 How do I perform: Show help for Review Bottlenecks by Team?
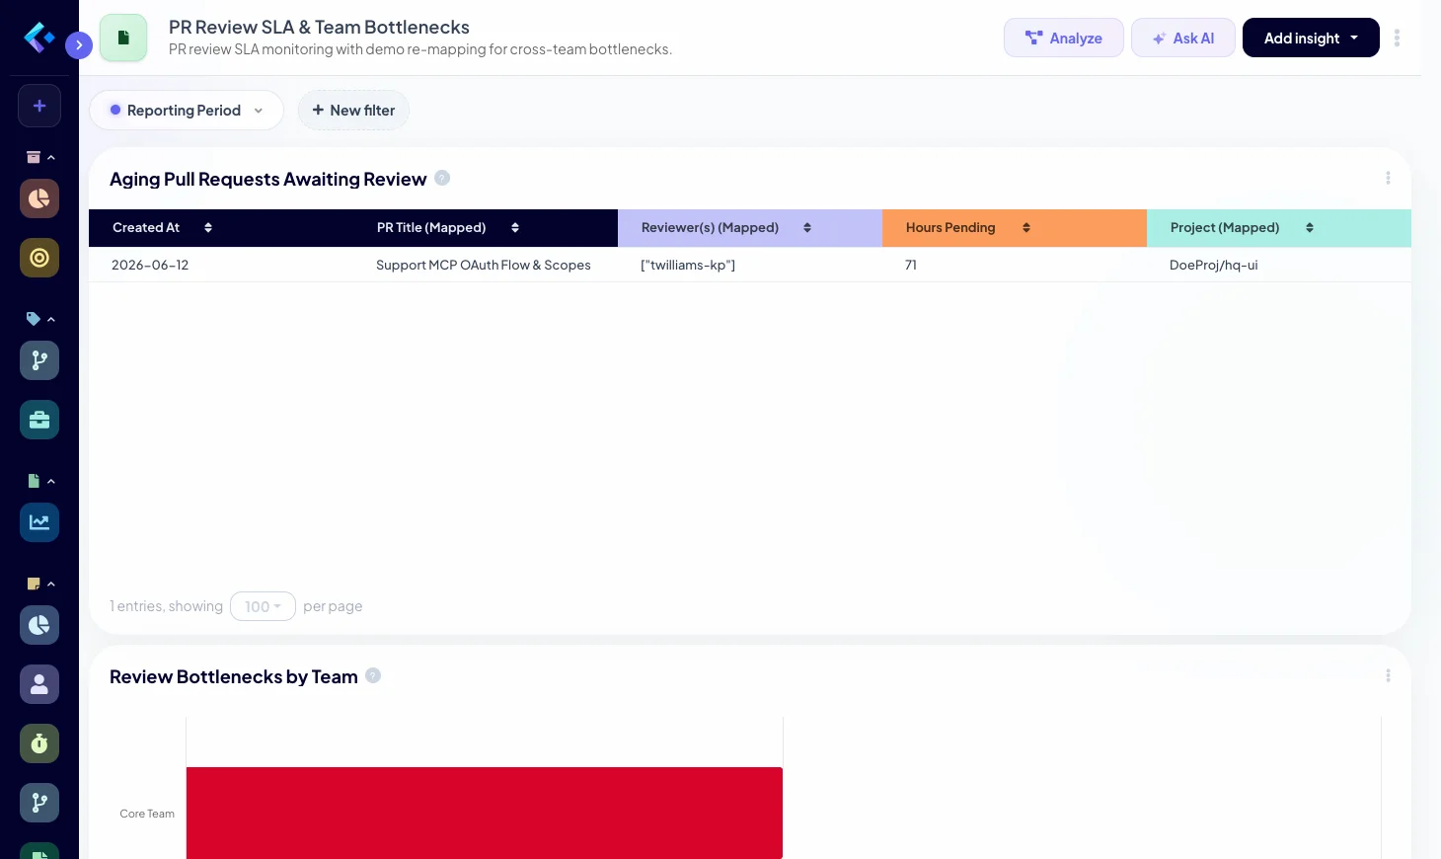point(373,675)
